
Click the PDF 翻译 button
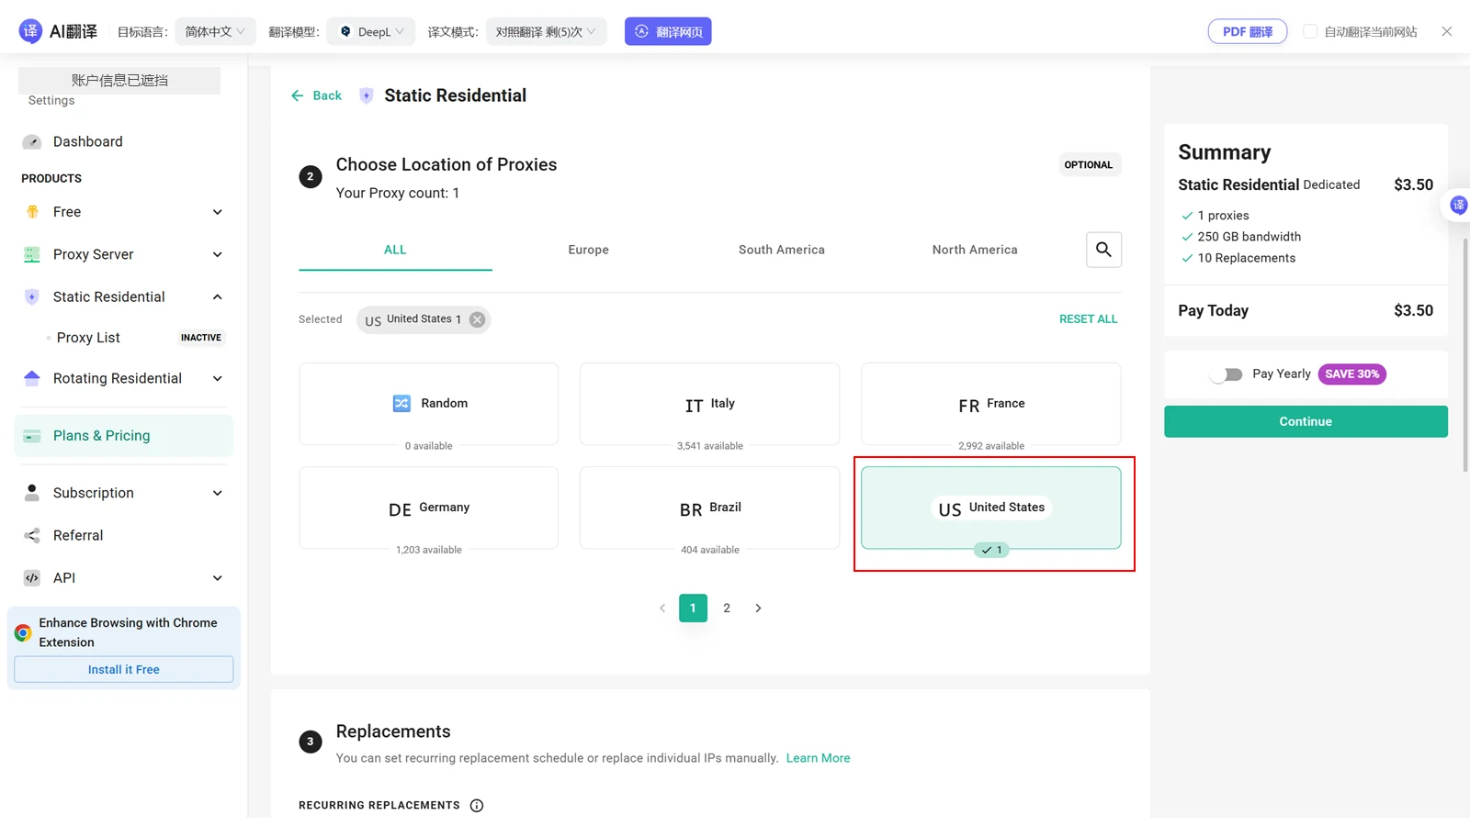click(1248, 31)
